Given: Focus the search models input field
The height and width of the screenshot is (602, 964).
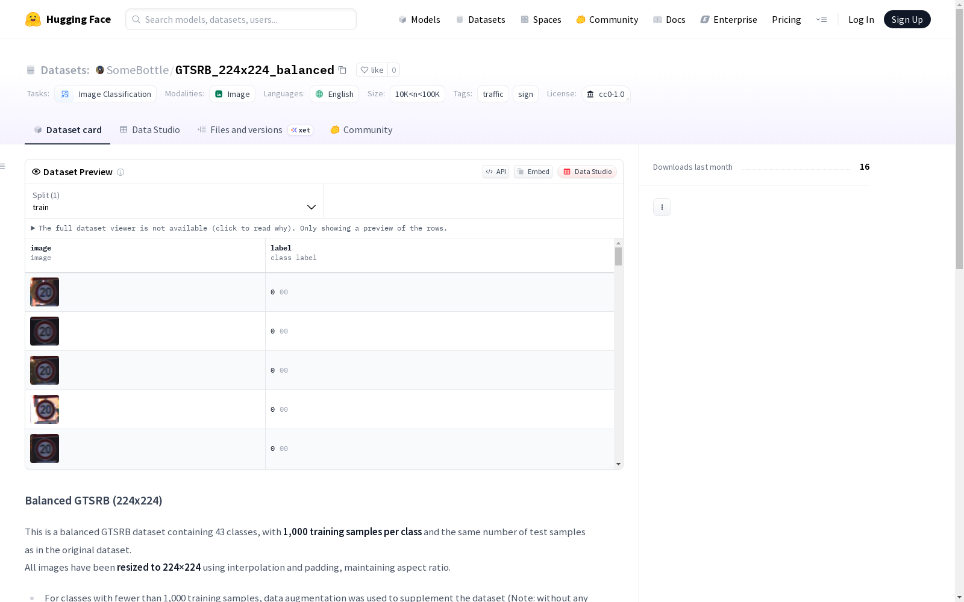Looking at the screenshot, I should point(241,19).
